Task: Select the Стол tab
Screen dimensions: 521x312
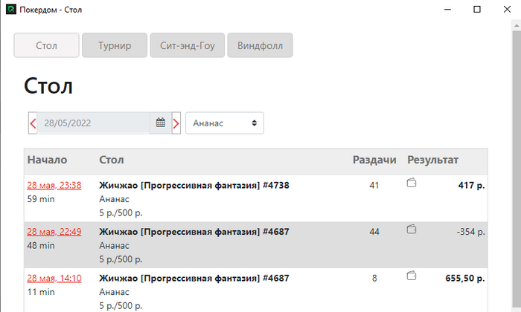Action: point(46,45)
